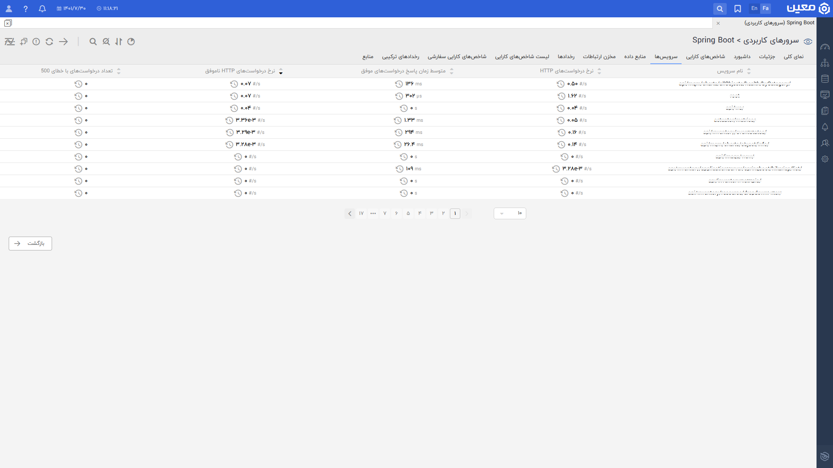This screenshot has width=833, height=468.
Task: Click the history icon beside 136 ms
Action: coord(399,84)
